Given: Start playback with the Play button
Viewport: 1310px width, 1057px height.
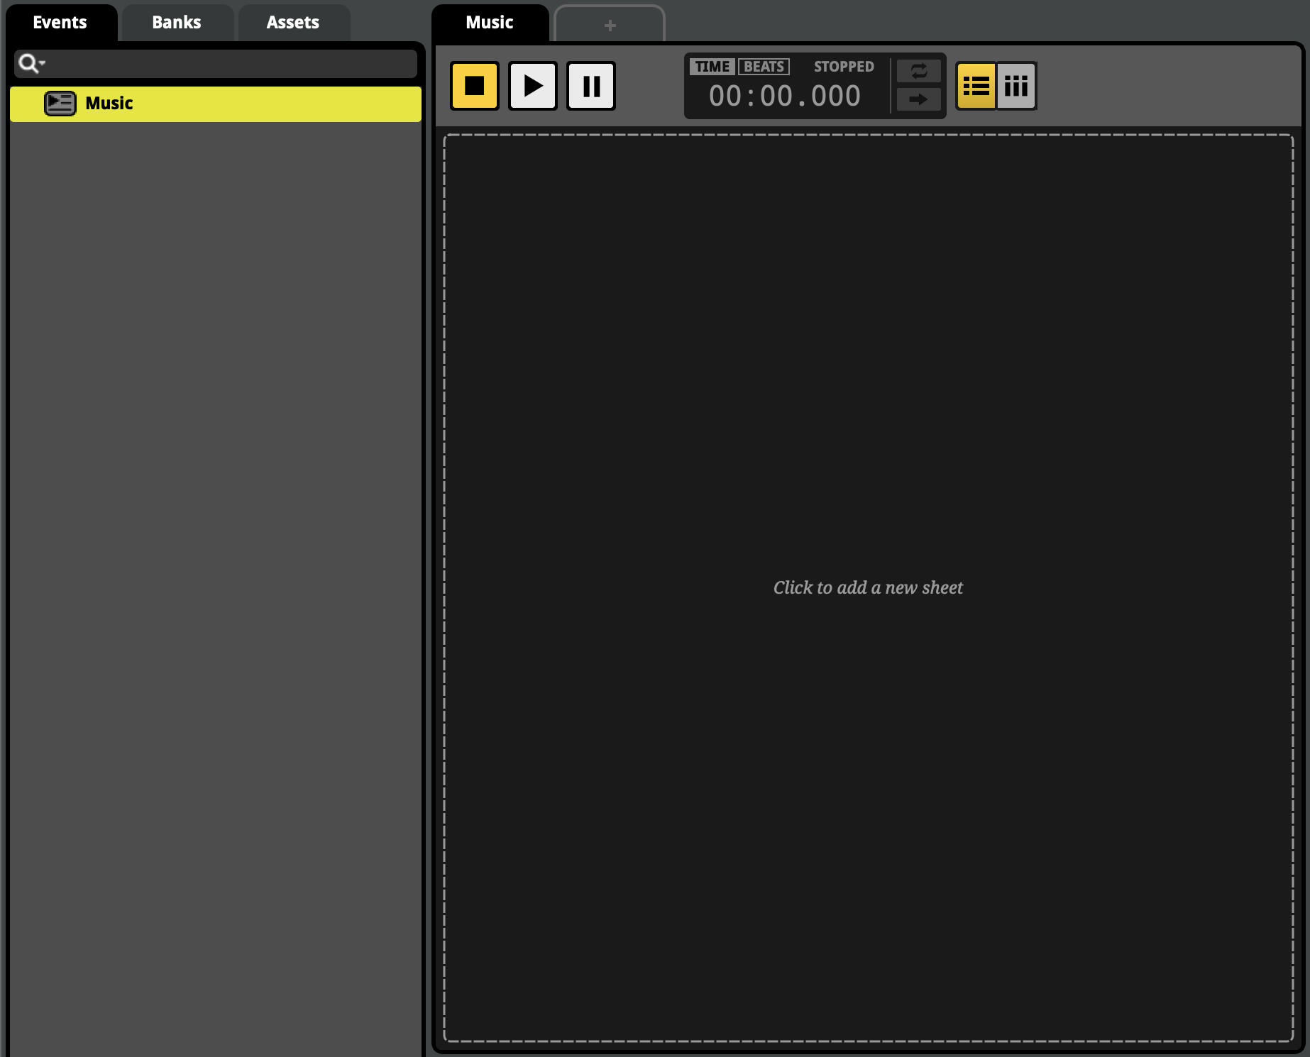Looking at the screenshot, I should (x=532, y=86).
